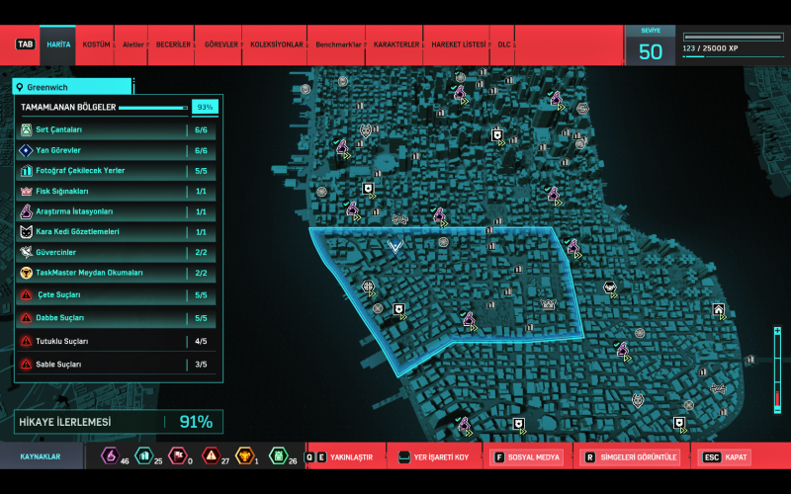Viewport: 791px width, 494px height.
Task: Open the Benchmark'lar tab
Action: point(338,44)
